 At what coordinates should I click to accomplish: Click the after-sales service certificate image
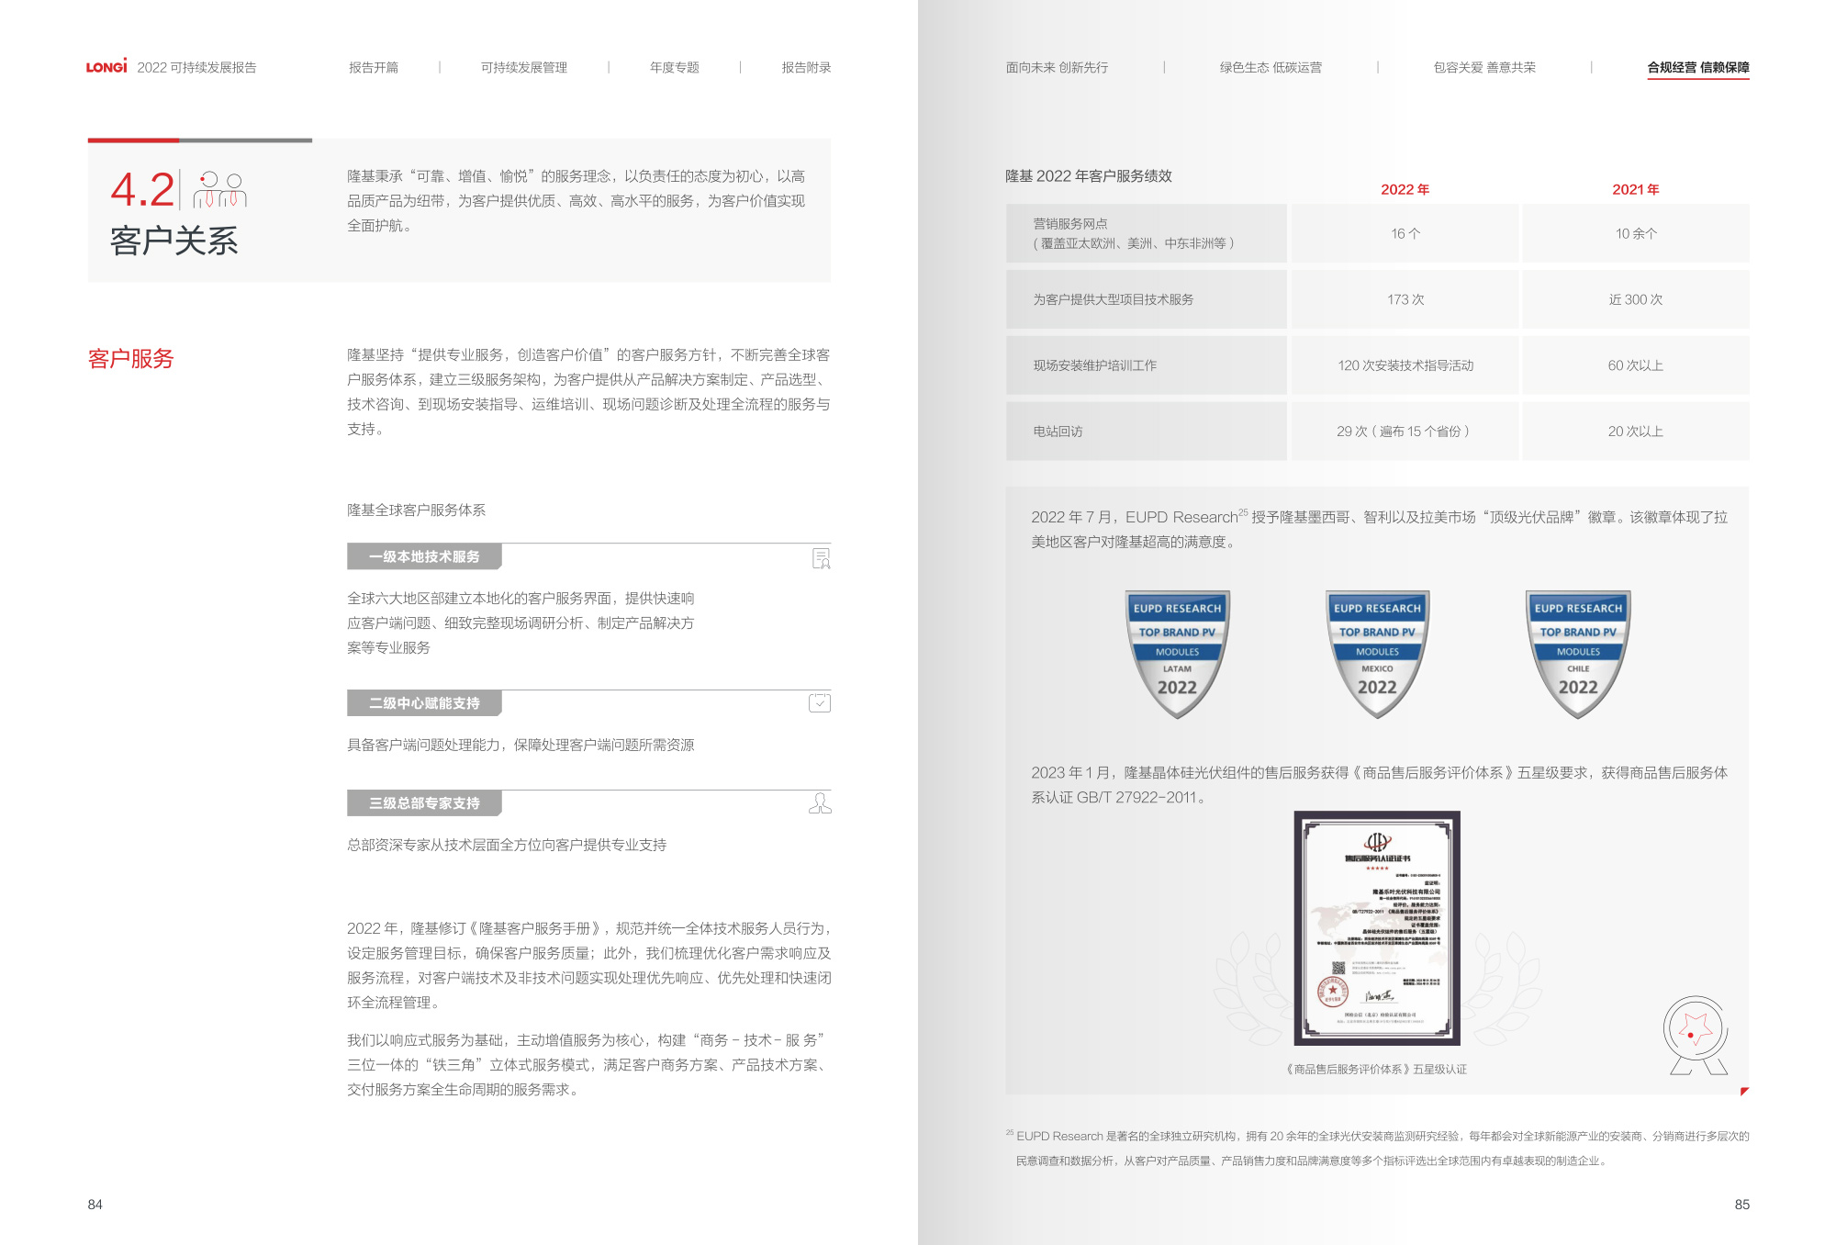coord(1377,927)
